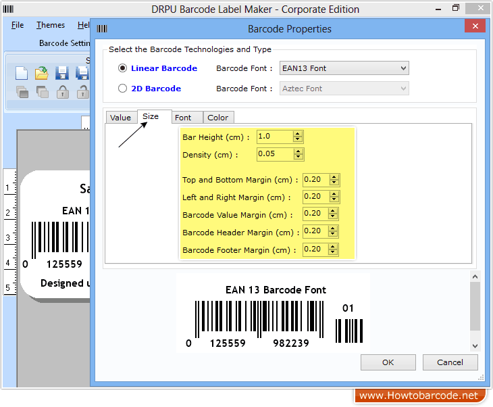Switch to the Color tab

coord(218,118)
